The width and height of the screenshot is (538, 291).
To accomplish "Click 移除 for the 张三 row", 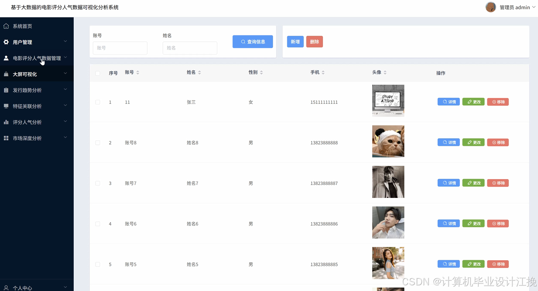I will click(498, 102).
